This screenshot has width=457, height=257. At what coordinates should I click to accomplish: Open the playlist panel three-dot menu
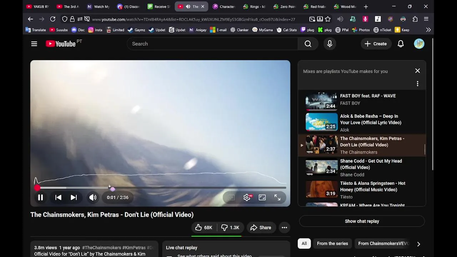pyautogui.click(x=417, y=84)
